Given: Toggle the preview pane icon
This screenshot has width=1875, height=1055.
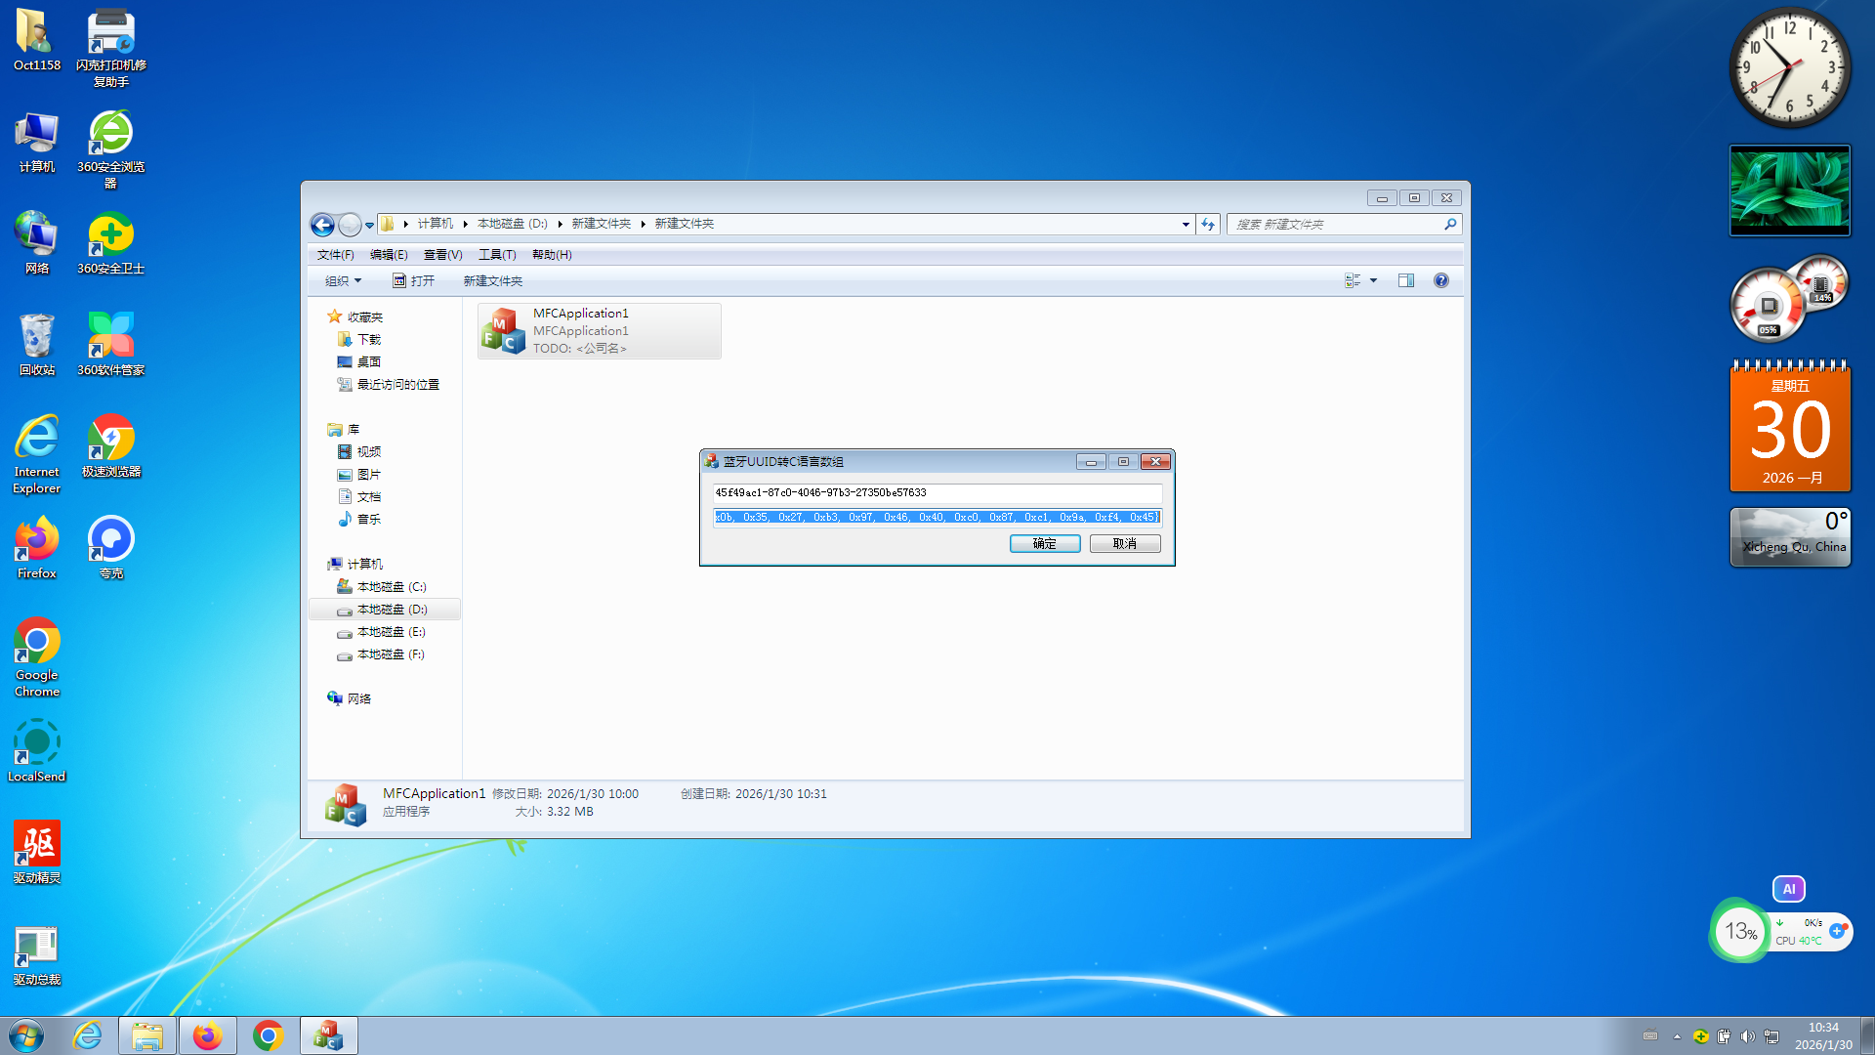Looking at the screenshot, I should (1405, 281).
